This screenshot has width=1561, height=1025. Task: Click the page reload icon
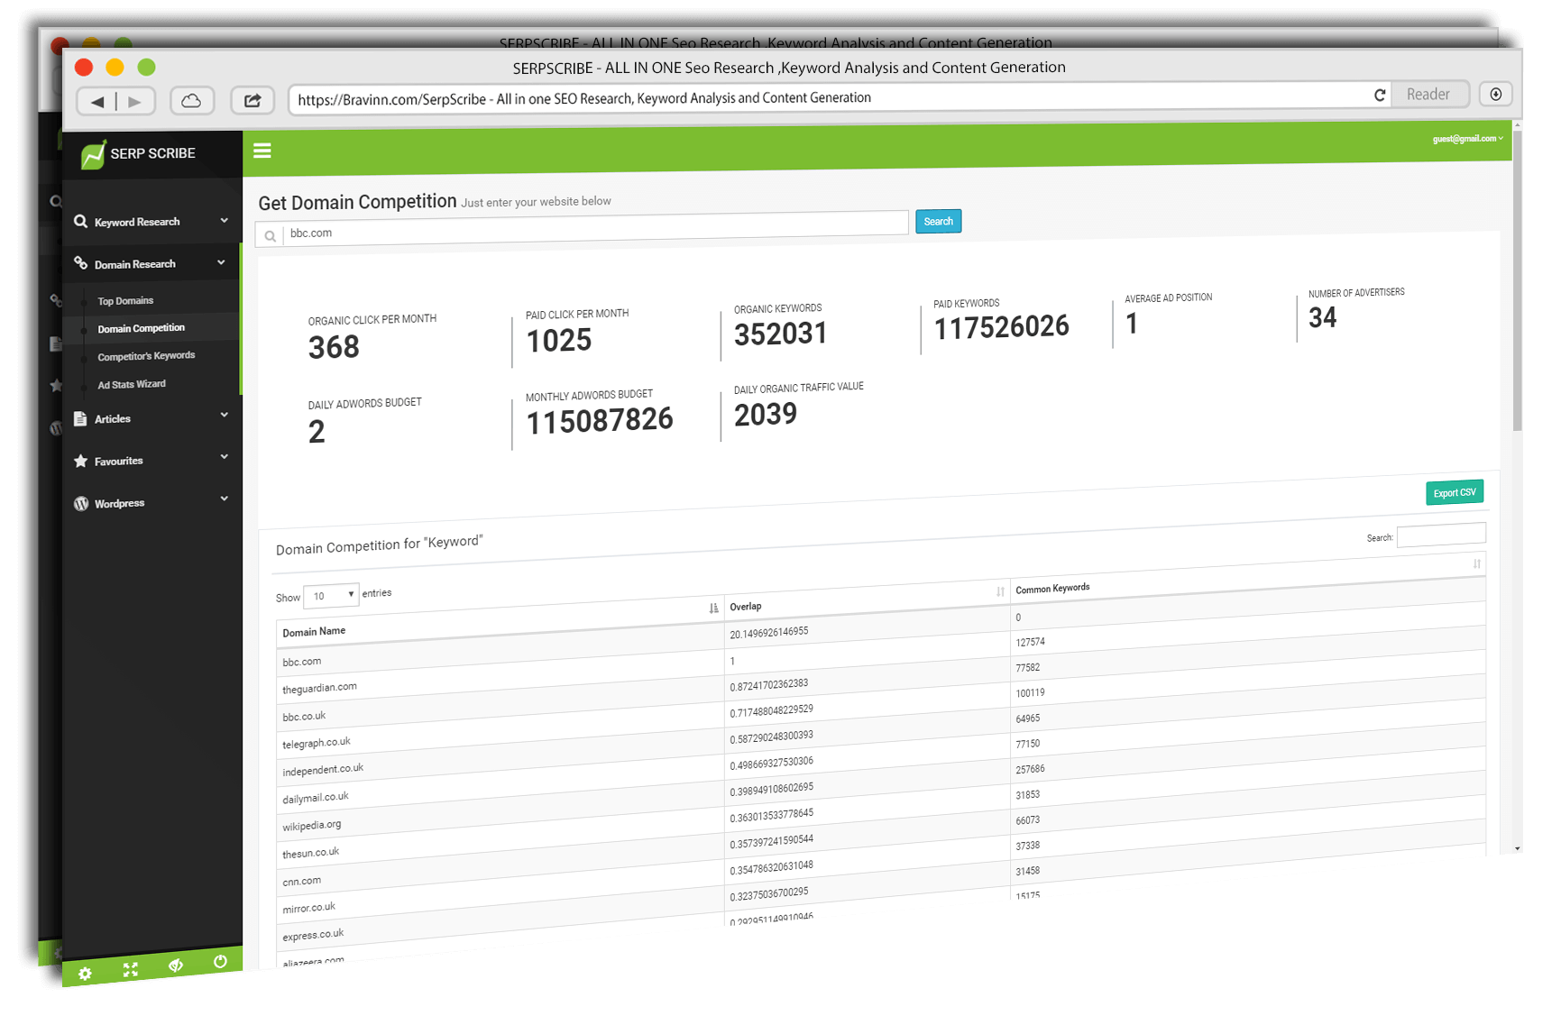[1379, 95]
